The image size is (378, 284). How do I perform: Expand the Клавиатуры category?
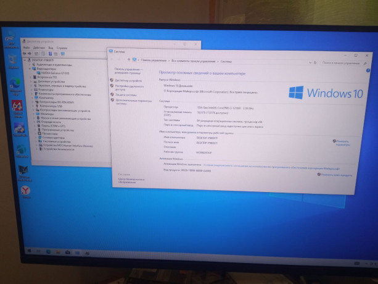click(31, 90)
